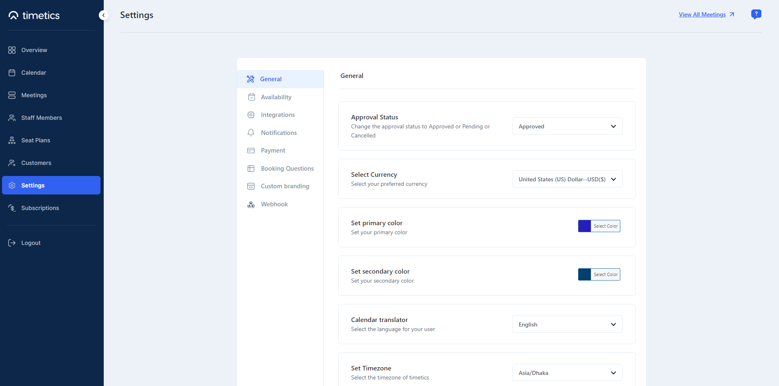Open the Set Timezone dropdown
Image resolution: width=779 pixels, height=386 pixels.
point(567,373)
